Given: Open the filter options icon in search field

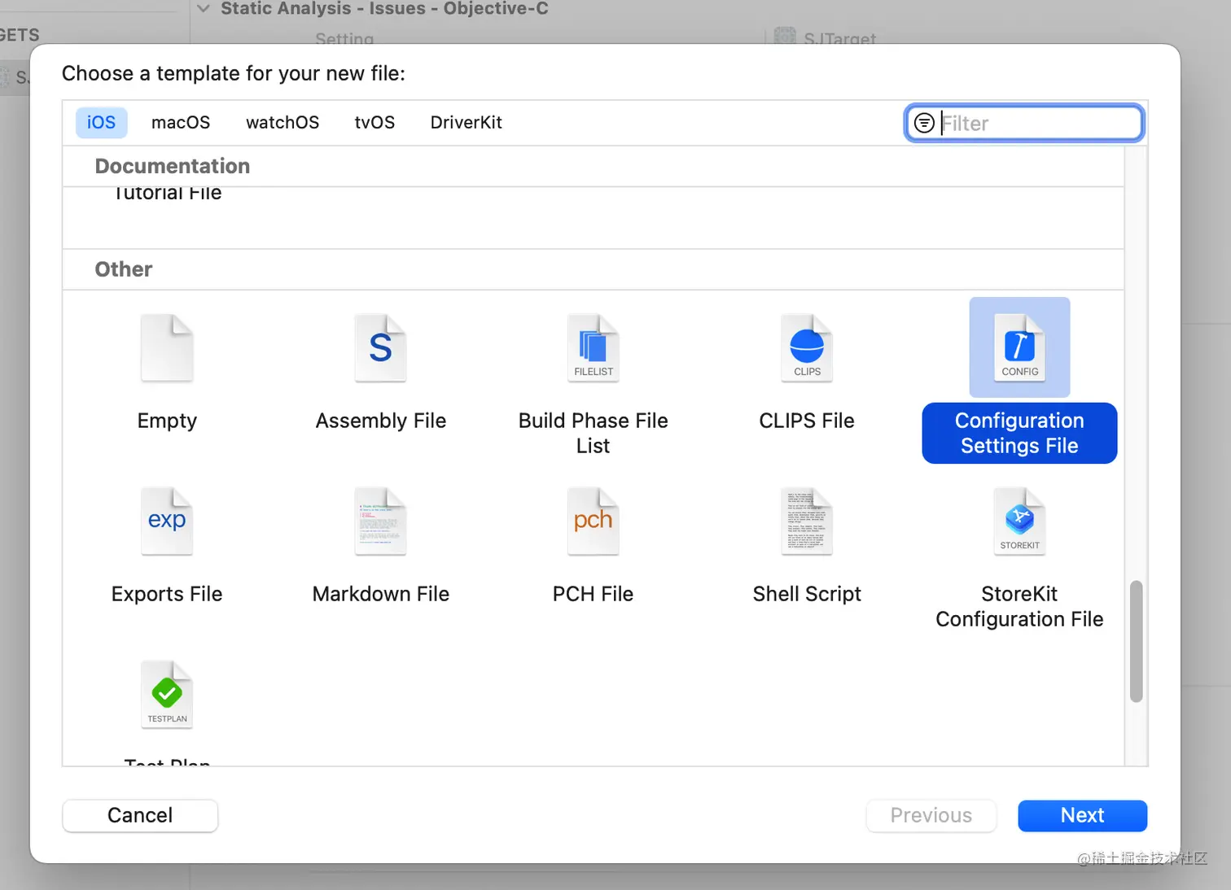Looking at the screenshot, I should tap(924, 123).
